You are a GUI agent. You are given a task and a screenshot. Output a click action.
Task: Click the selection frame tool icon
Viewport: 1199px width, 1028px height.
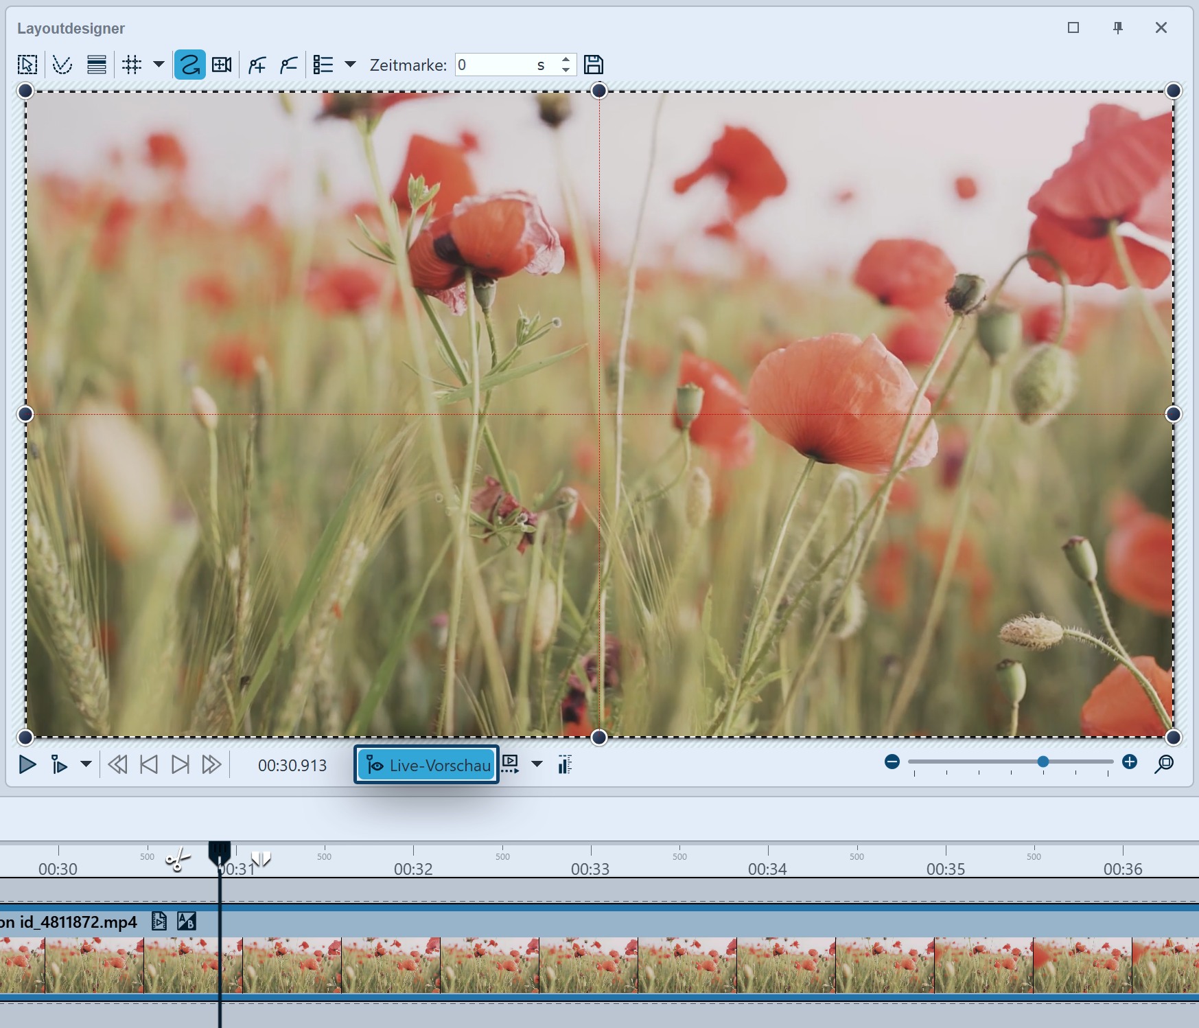point(27,65)
